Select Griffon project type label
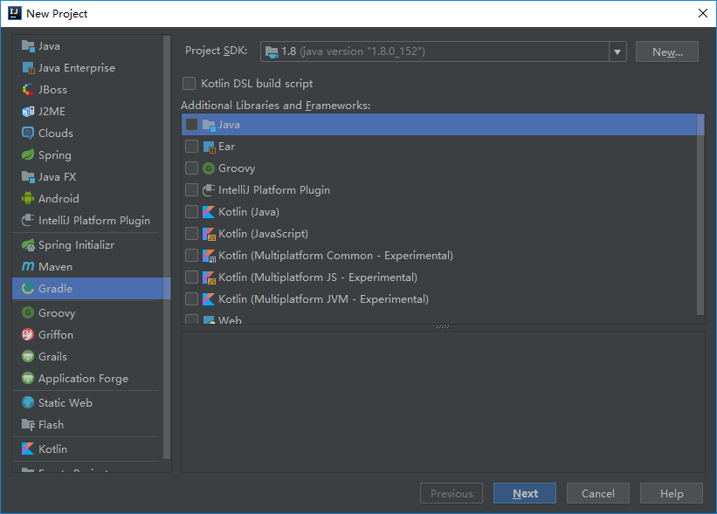The image size is (717, 514). [56, 335]
